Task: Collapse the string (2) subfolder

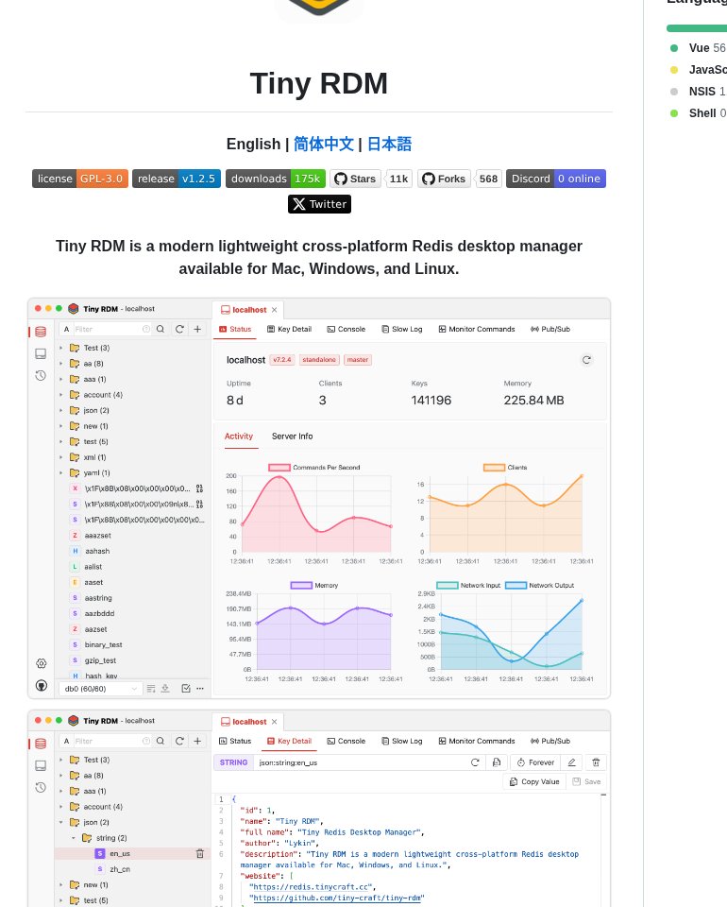Action: pos(74,838)
